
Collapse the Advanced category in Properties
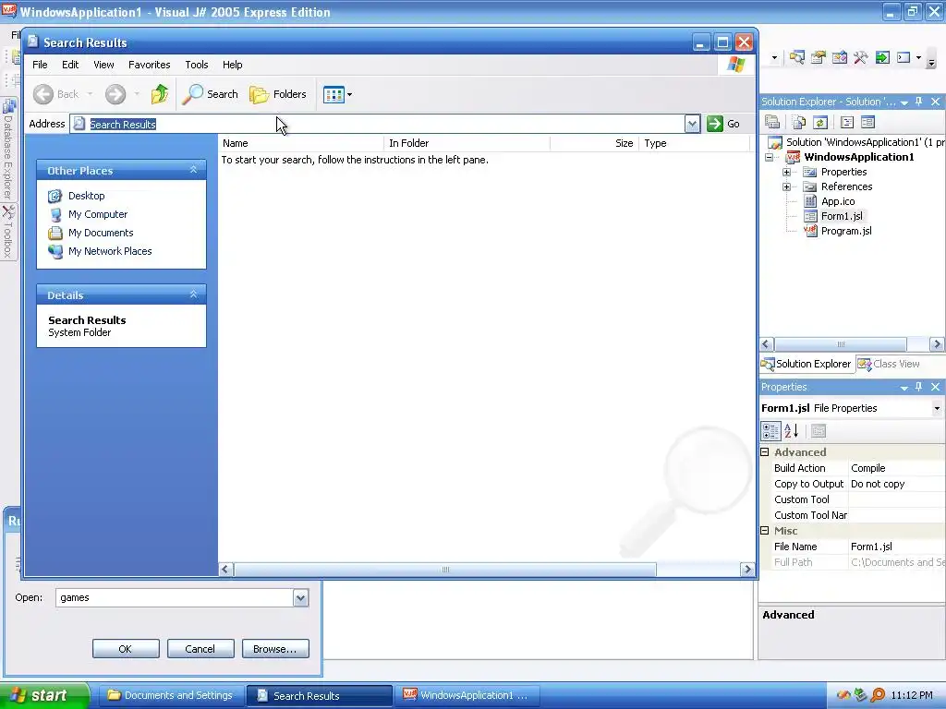764,452
